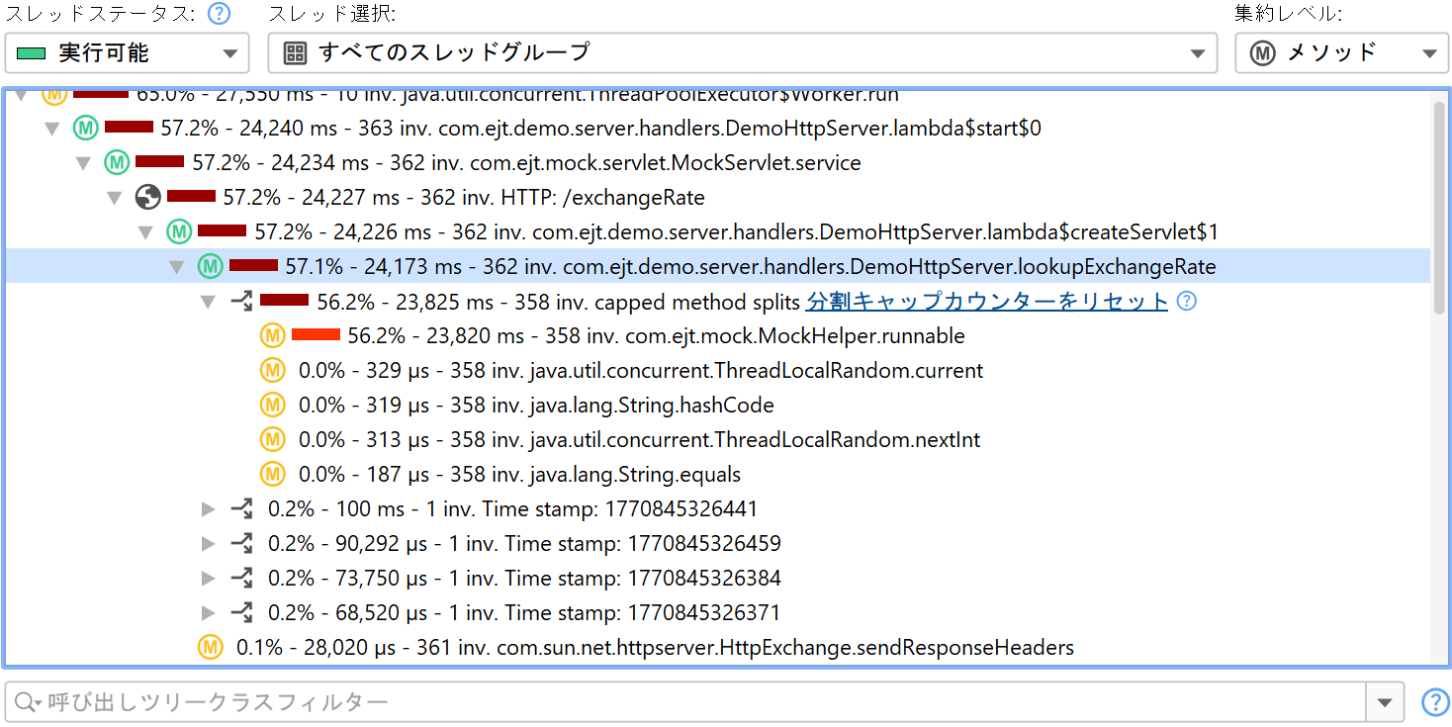The width and height of the screenshot is (1452, 727).
Task: Click the method icon for HttpExchange.sendResponseHeaders
Action: pos(210,648)
